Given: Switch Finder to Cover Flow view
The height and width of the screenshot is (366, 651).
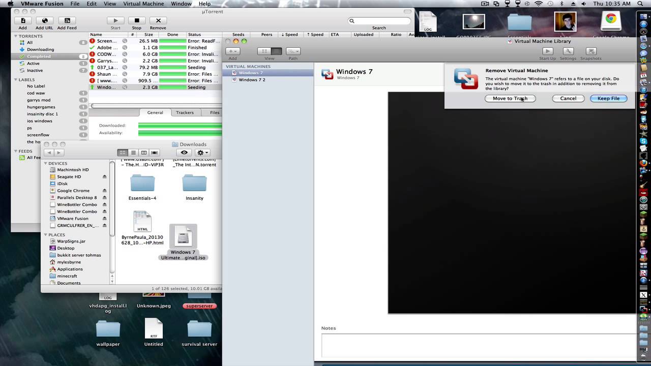Looking at the screenshot, I should click(155, 152).
